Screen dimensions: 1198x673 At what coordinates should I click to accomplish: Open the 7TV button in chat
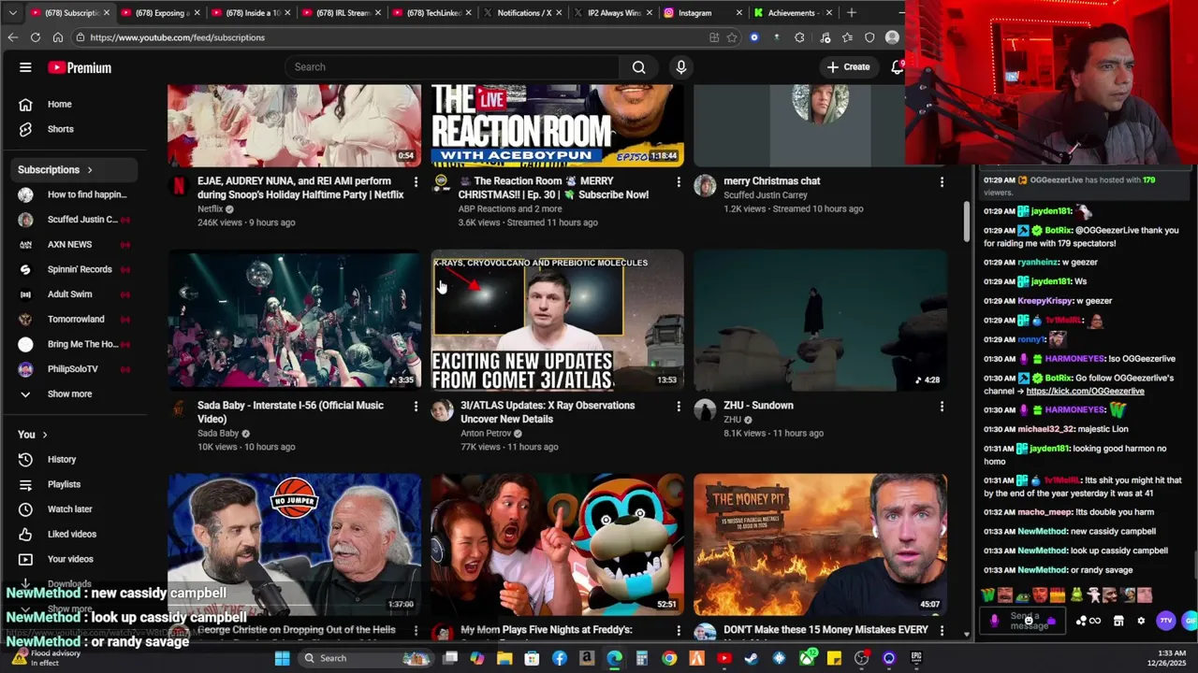(1165, 621)
